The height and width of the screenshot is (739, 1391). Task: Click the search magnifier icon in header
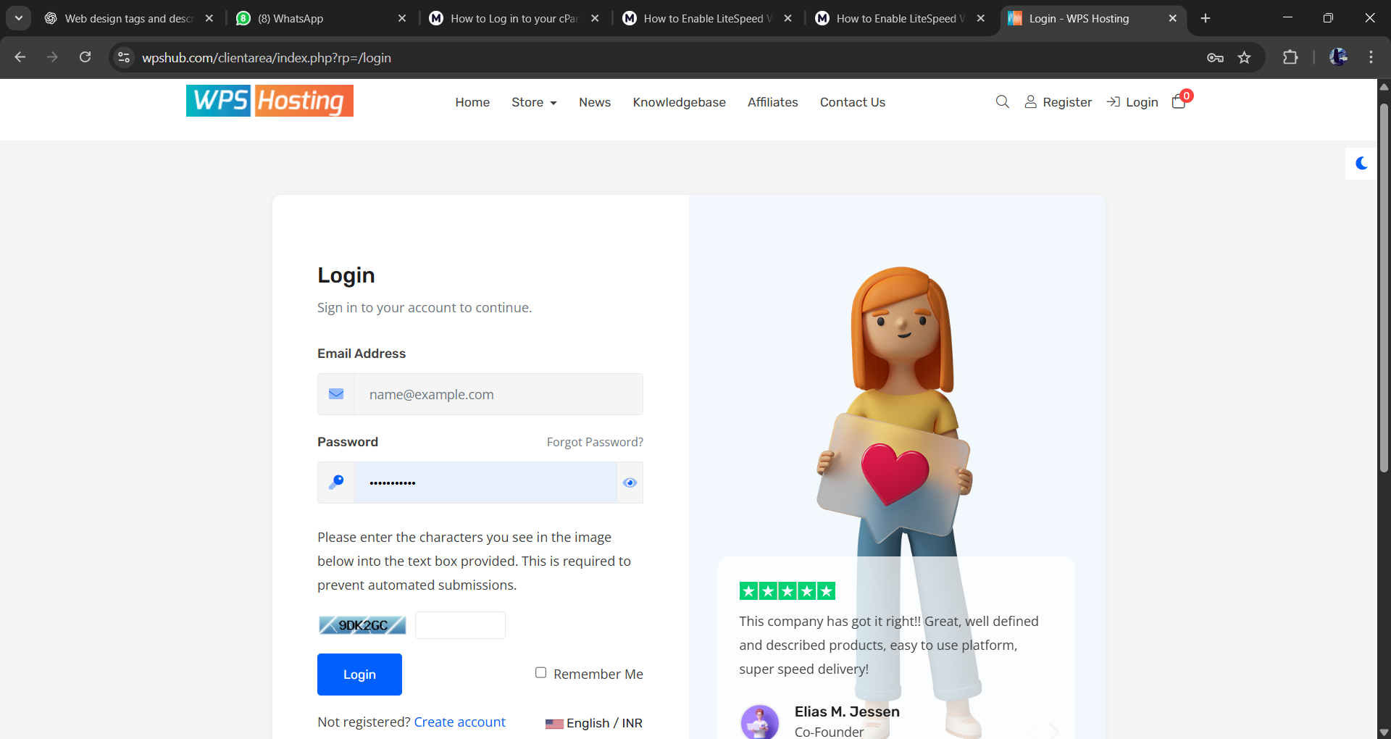1002,102
